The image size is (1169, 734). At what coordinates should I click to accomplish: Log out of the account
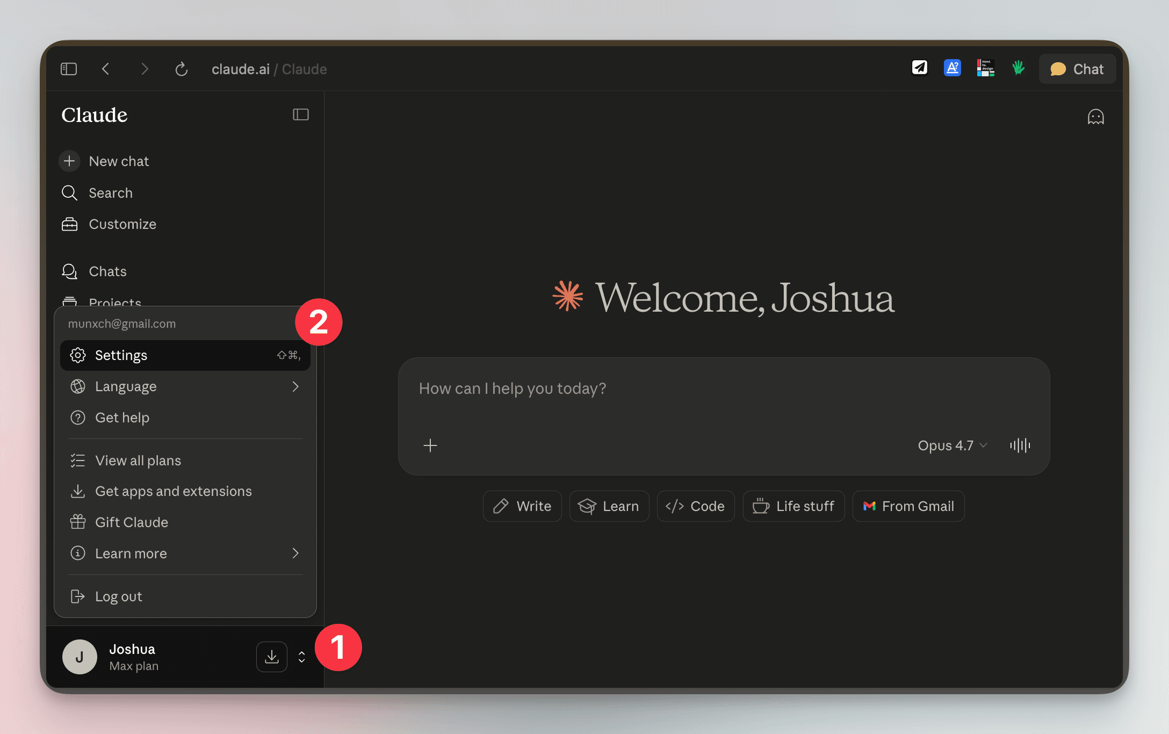tap(185, 596)
